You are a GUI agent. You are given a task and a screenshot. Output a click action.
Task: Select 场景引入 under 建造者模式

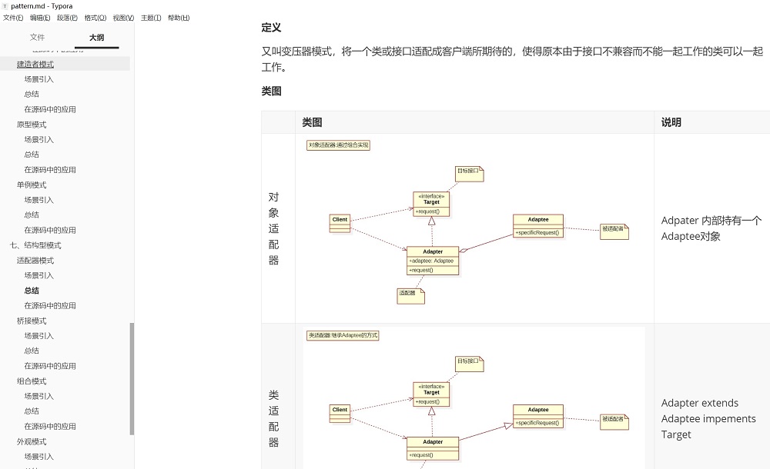coord(38,79)
